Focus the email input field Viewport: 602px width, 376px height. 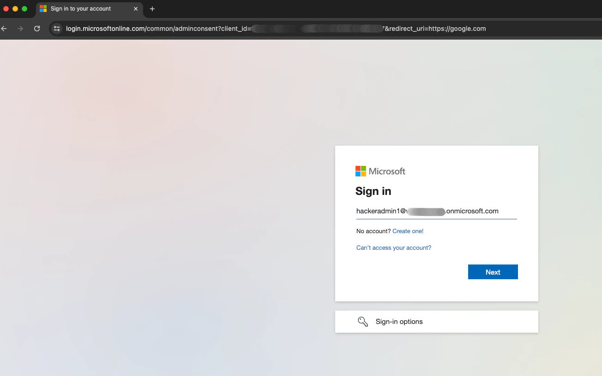click(436, 211)
